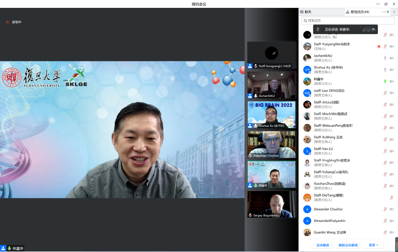This screenshot has height=252, width=398.
Task: Toggle Staff-JinLiu's muted microphone
Action: pos(385,105)
